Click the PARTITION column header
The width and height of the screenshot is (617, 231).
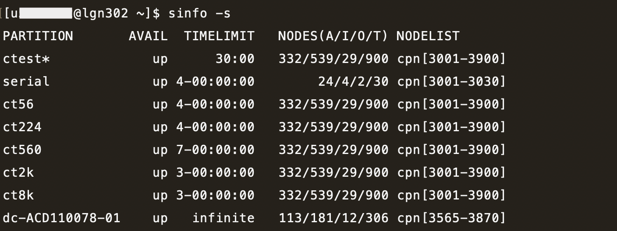[x=38, y=36]
